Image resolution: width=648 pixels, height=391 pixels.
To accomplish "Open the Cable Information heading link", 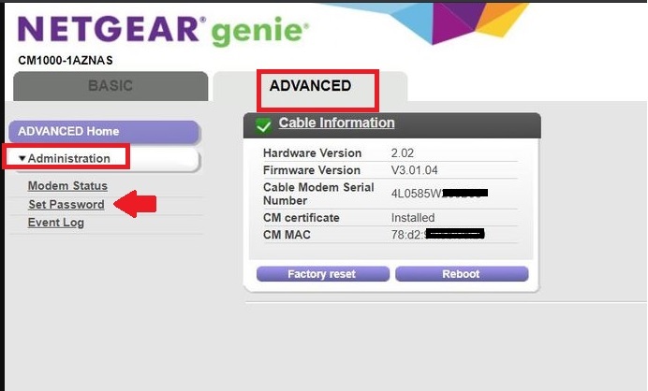I will coord(336,123).
